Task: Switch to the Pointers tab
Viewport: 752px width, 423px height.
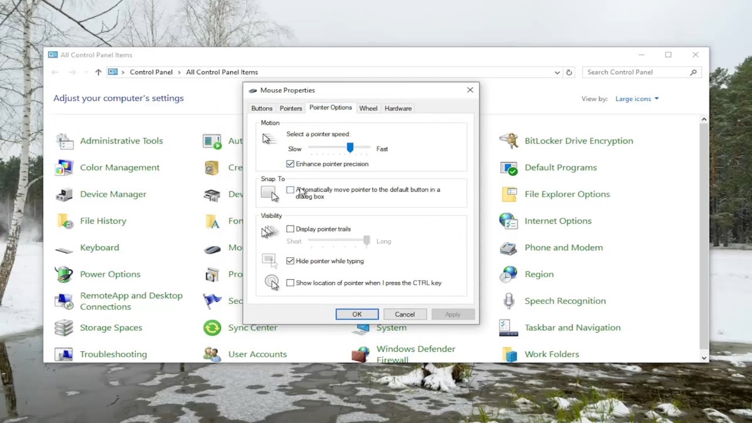Action: [x=291, y=109]
